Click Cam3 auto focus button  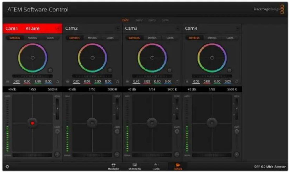pos(177,154)
